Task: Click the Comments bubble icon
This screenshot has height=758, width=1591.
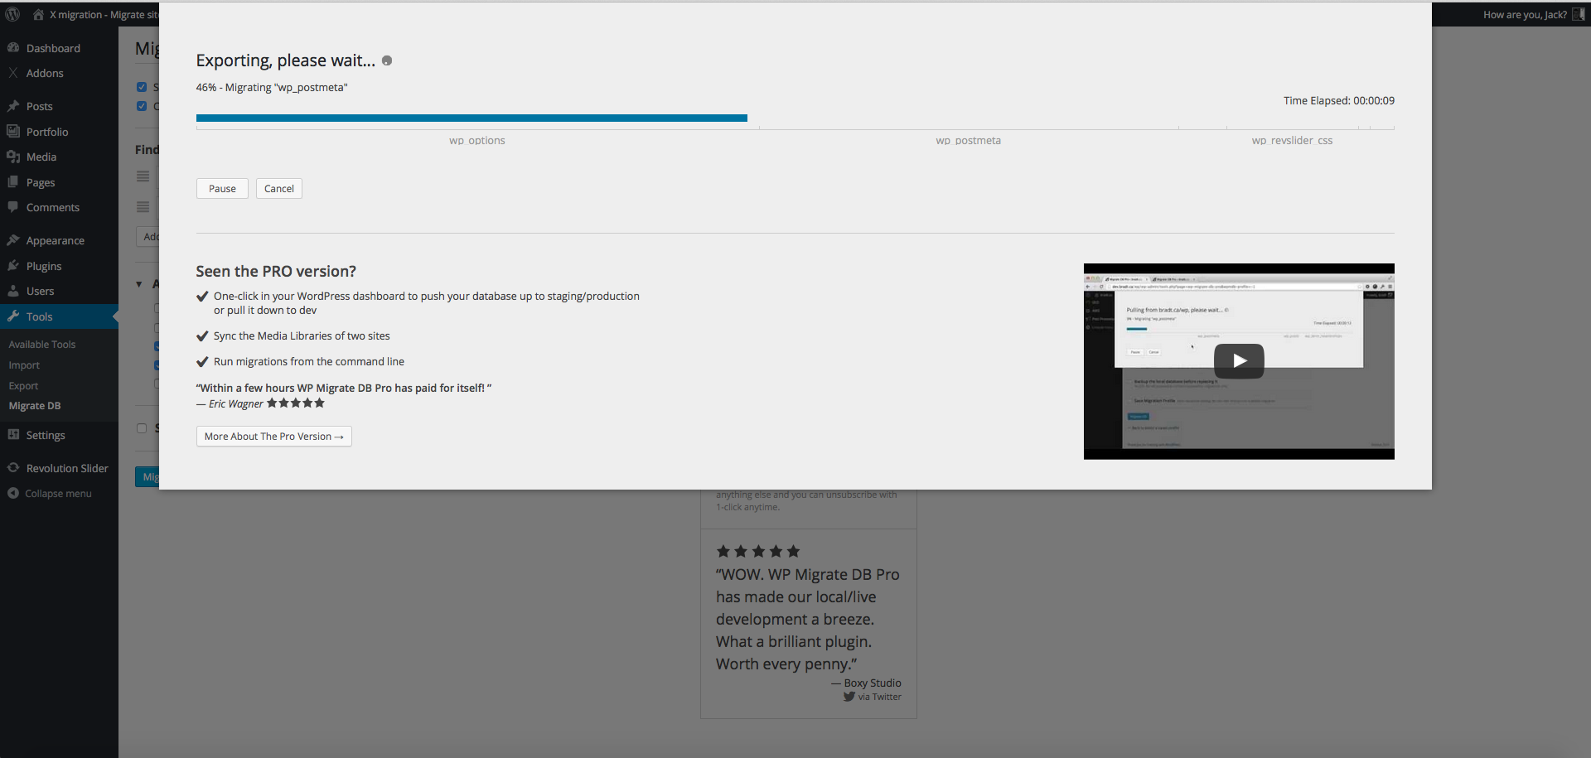Action: [x=13, y=207]
